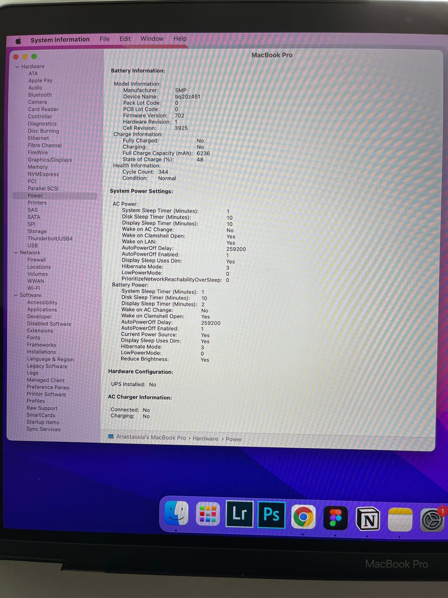Viewport: 448px width, 598px height.
Task: Select Startup Items under Software
Action: [43, 422]
